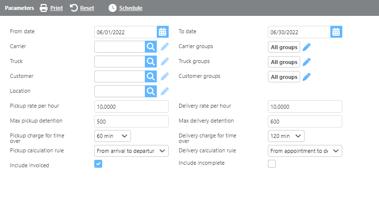
Task: Click the Location search magnifier icon
Action: (150, 91)
